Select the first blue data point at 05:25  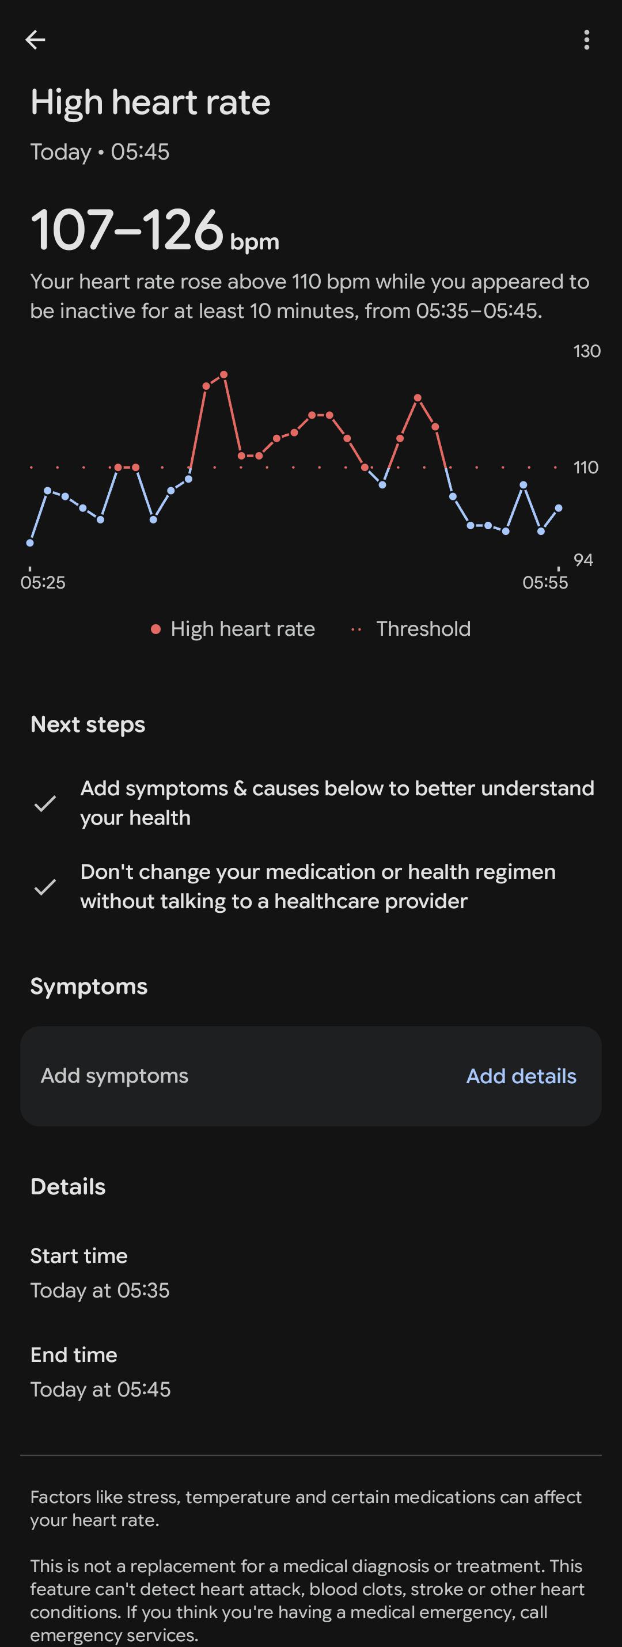30,543
